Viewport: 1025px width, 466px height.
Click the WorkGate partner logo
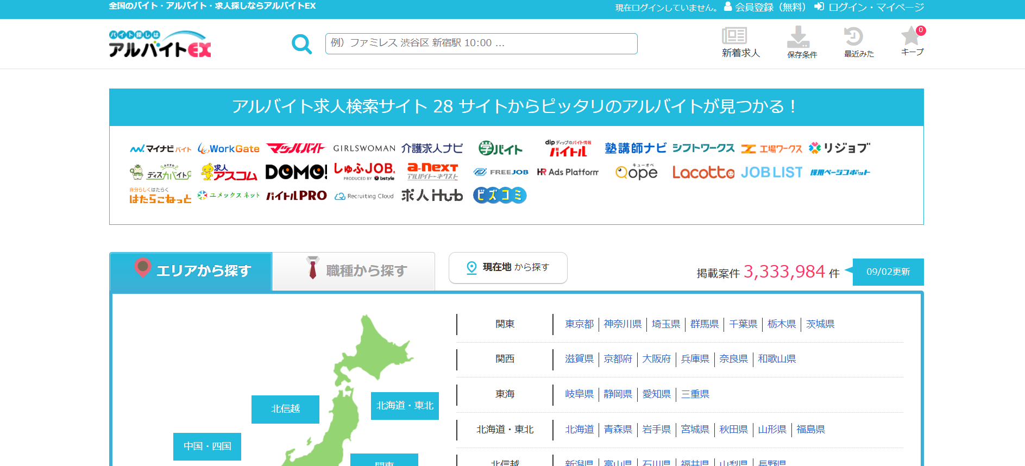click(x=229, y=148)
